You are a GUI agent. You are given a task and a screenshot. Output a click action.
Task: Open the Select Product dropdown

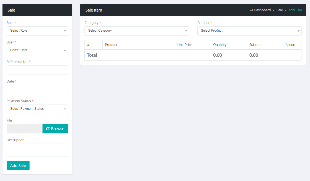tap(249, 31)
